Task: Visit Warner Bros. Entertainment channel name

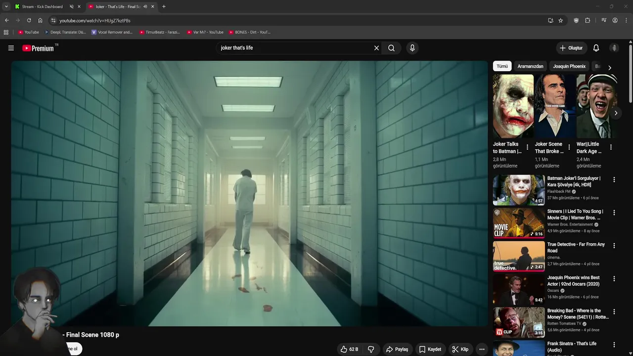Action: pos(570,224)
